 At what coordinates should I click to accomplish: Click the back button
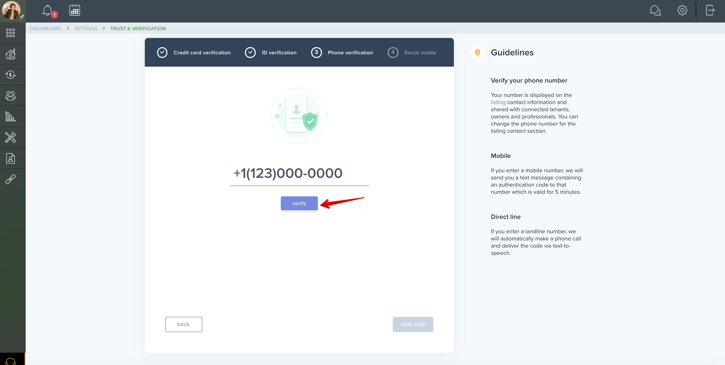coord(184,324)
